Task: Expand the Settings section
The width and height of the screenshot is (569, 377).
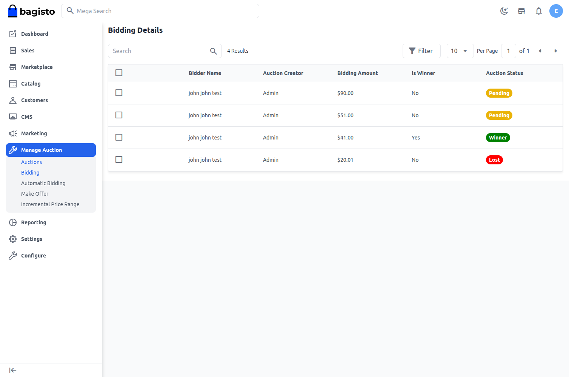Action: click(31, 239)
